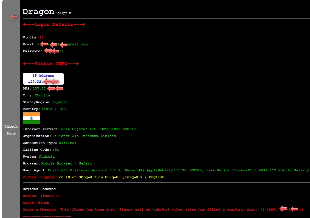
Task: Click the "Email:" label
Action: [29, 44]
